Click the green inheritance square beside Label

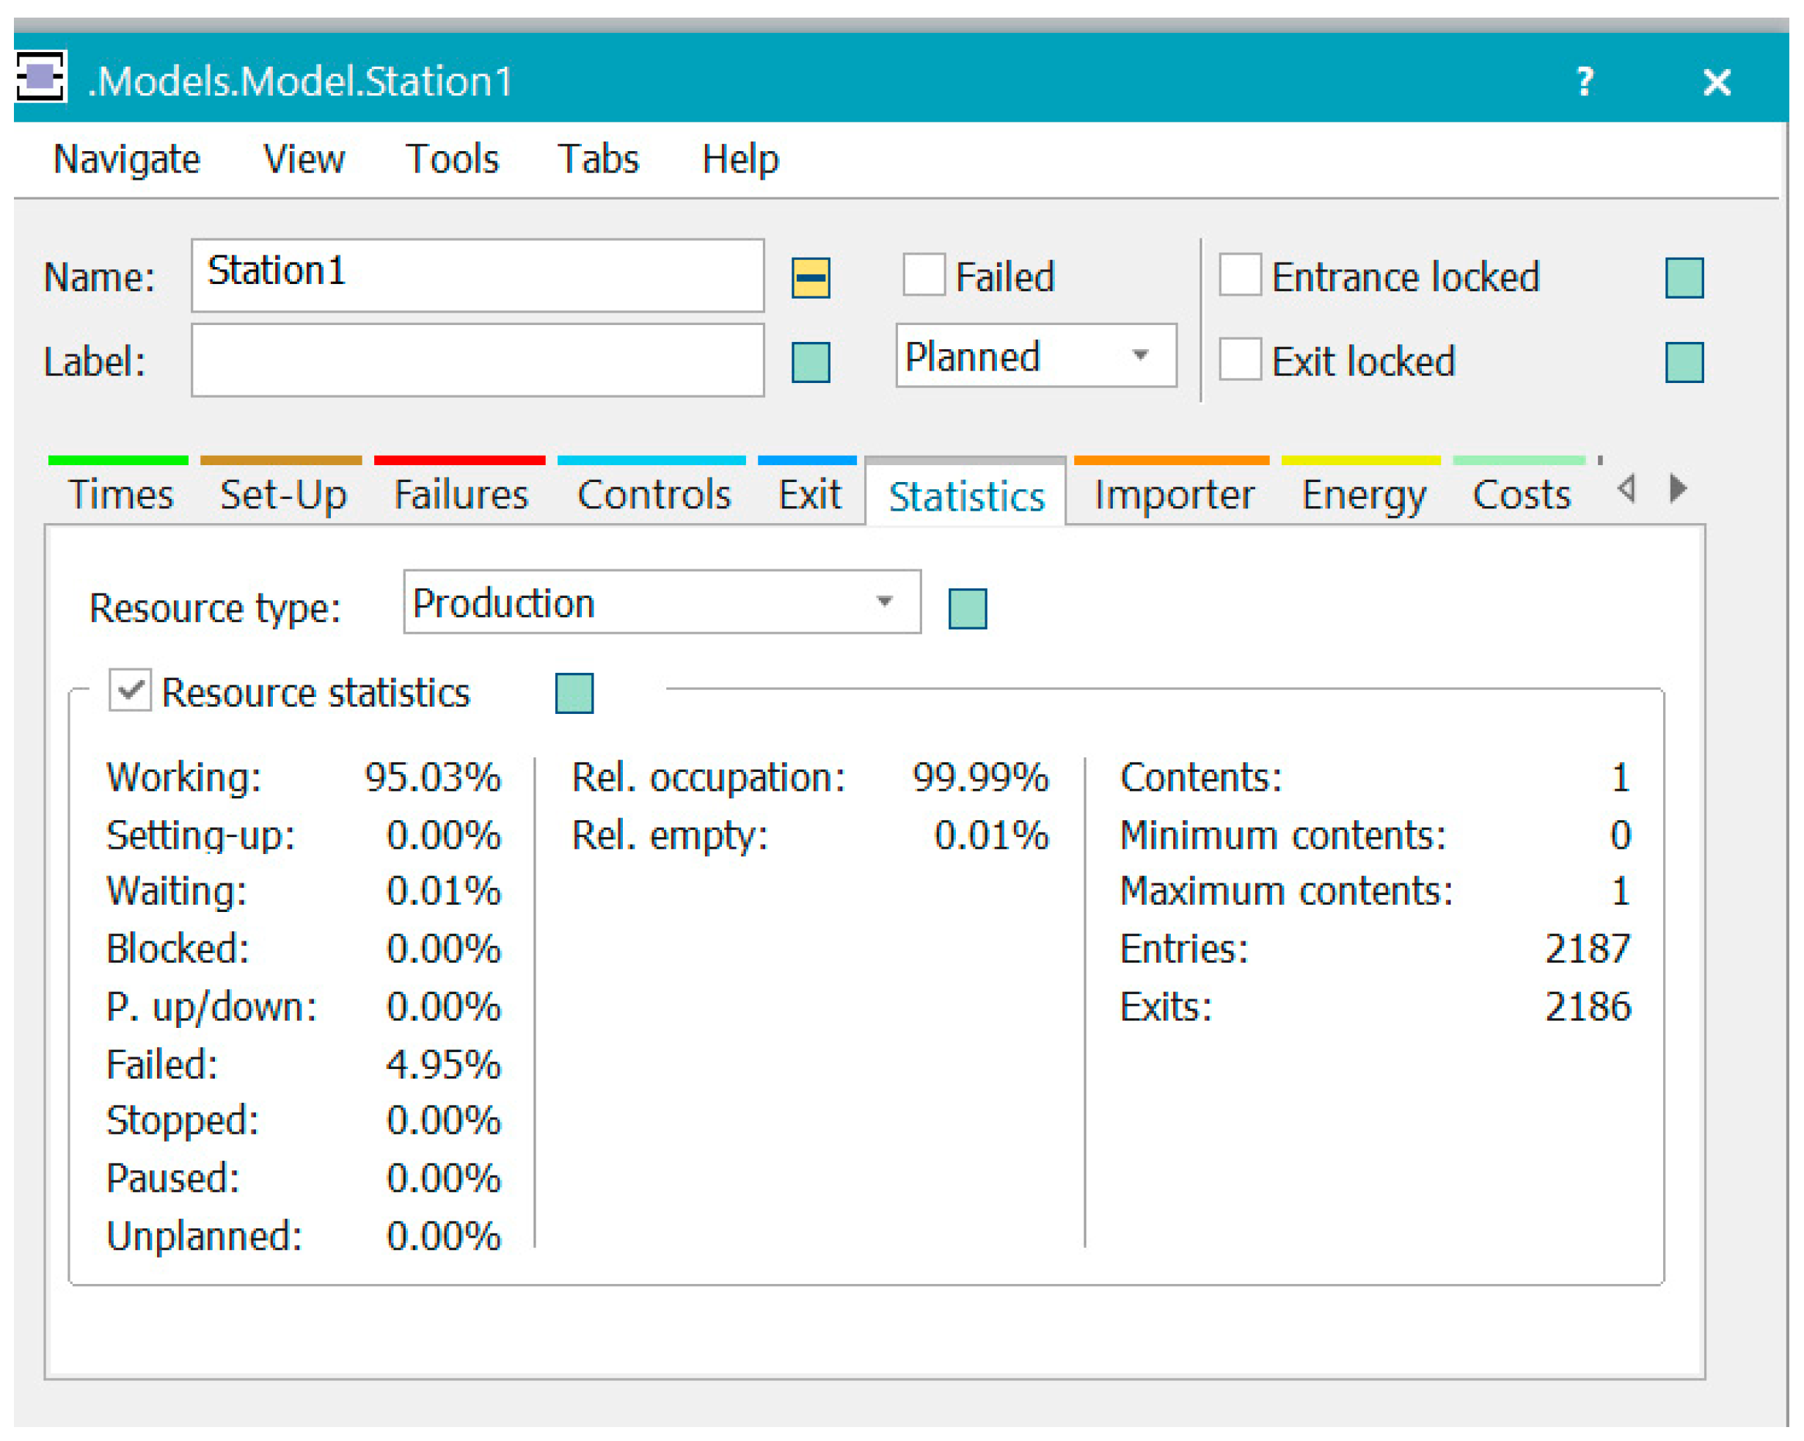pyautogui.click(x=810, y=362)
